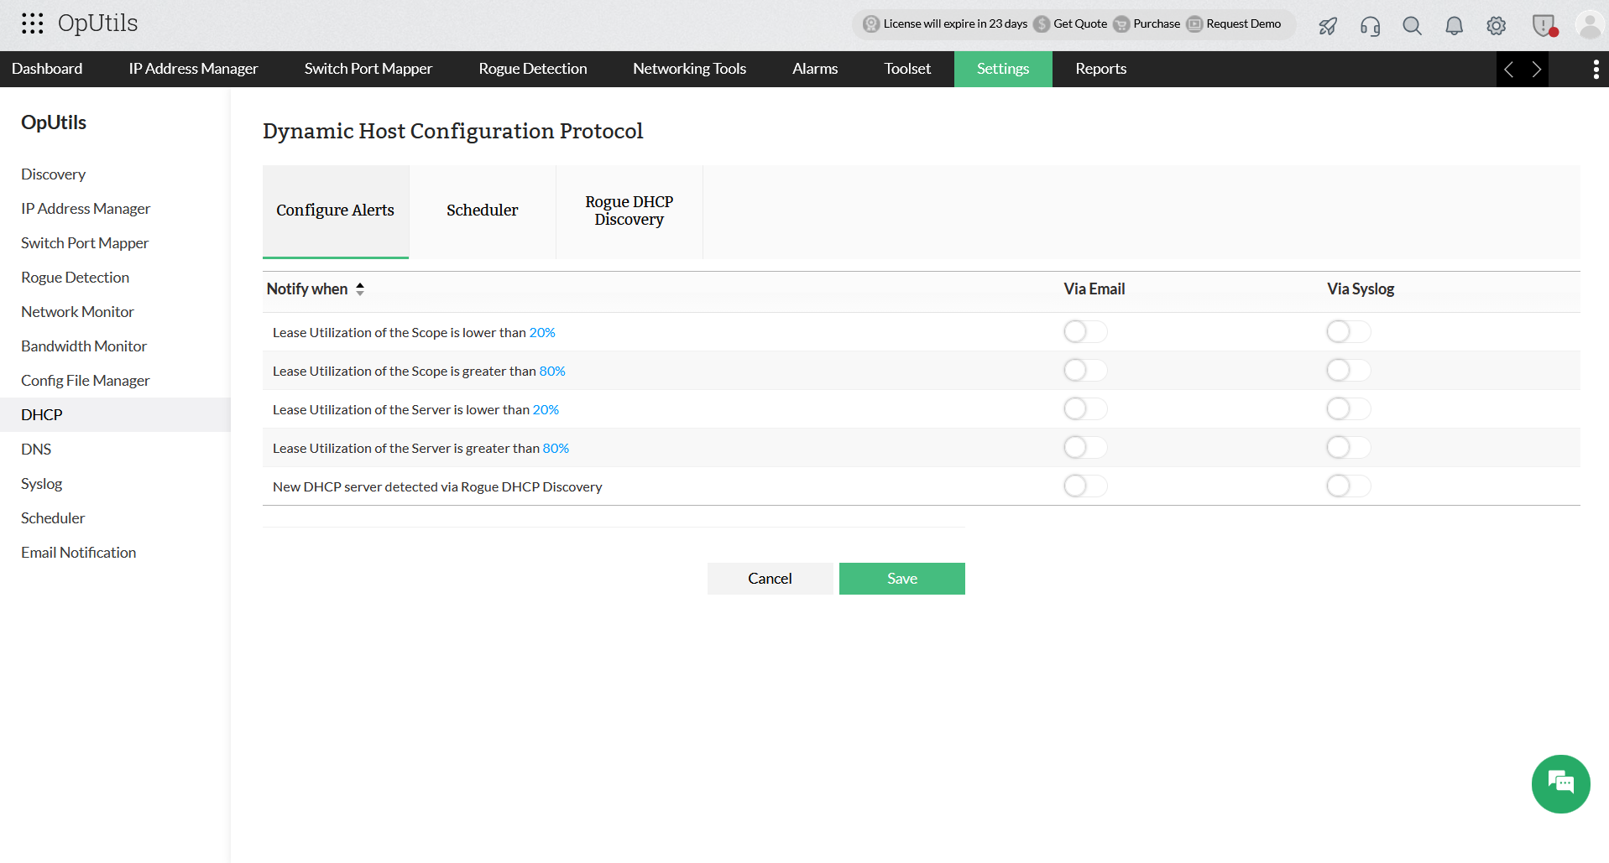Switch to the Rogue DHCP Discovery tab

coord(629,211)
